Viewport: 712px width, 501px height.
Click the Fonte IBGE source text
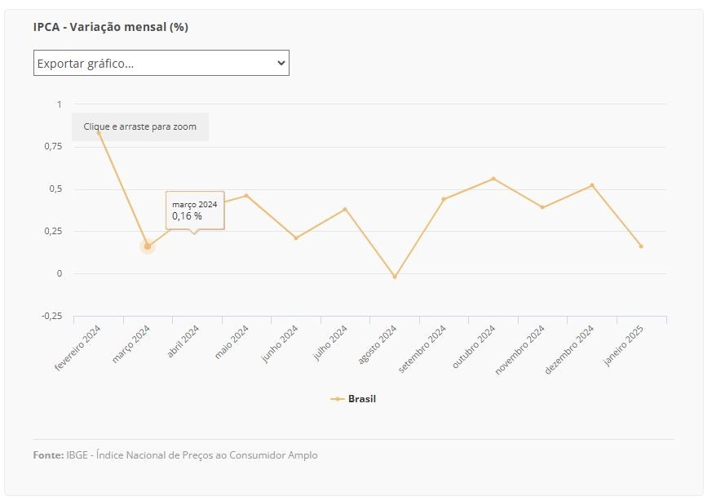175,455
